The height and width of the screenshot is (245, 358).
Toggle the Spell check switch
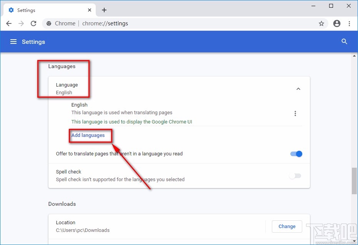click(295, 176)
